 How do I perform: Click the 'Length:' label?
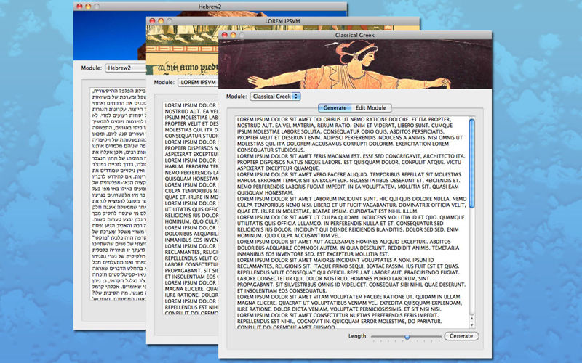point(358,336)
